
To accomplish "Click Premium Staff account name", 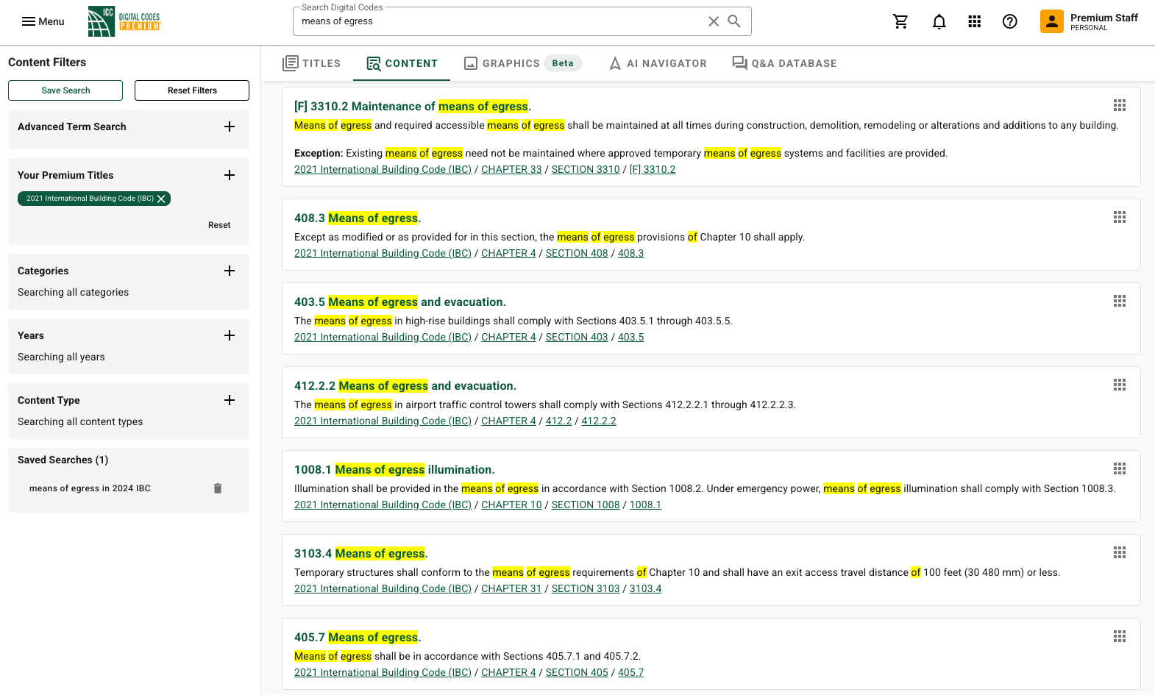I will [1104, 18].
